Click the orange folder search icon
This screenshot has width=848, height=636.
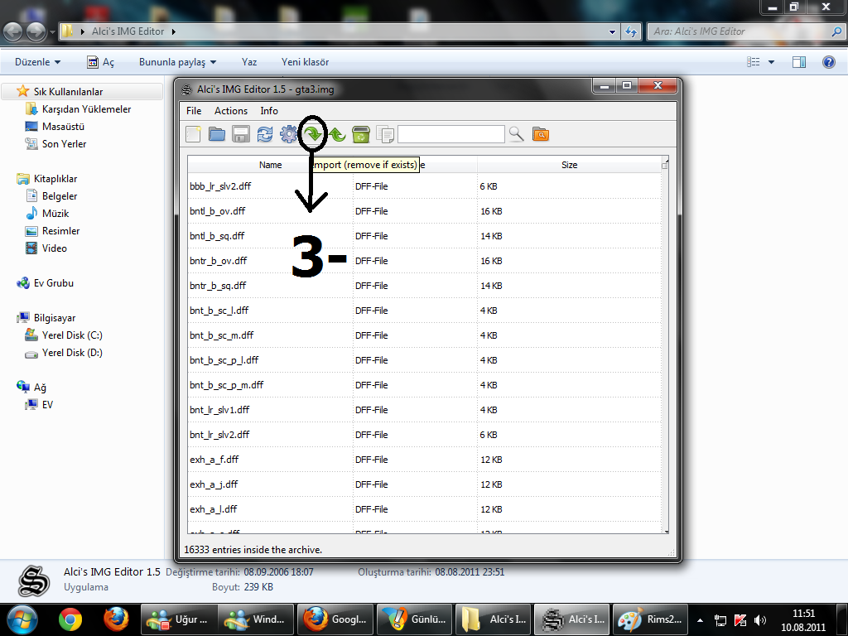coord(540,134)
